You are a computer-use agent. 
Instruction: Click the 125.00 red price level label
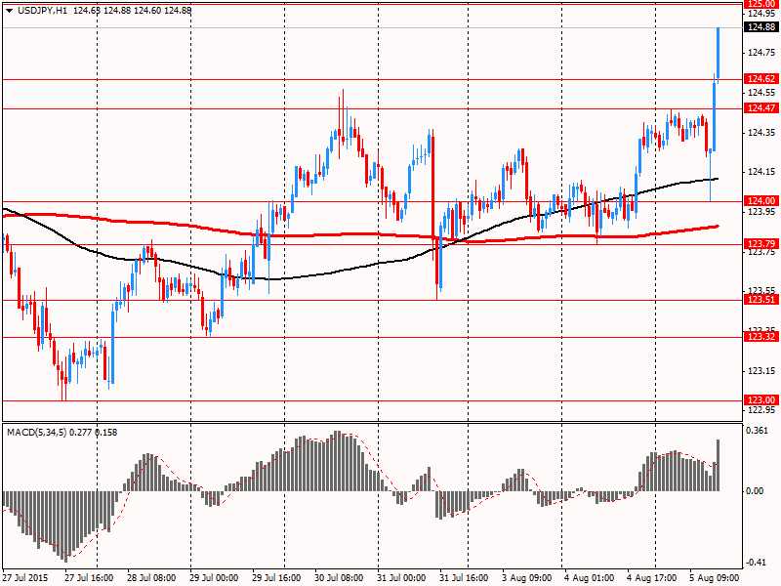761,4
